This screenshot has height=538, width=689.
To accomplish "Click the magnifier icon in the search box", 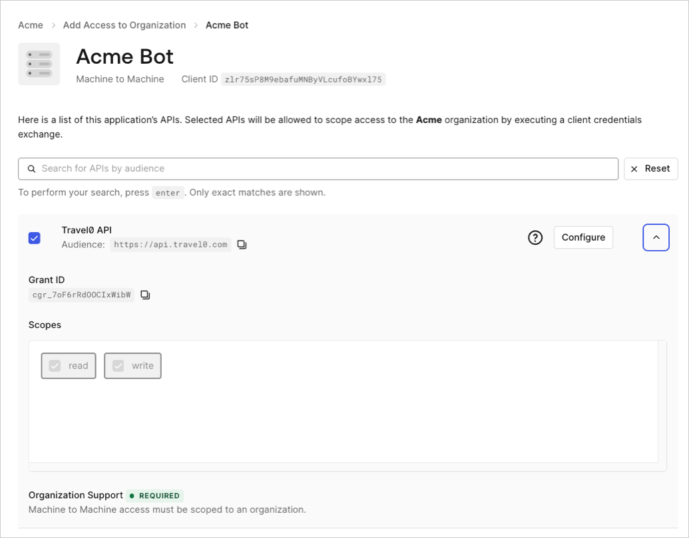I will pos(32,169).
